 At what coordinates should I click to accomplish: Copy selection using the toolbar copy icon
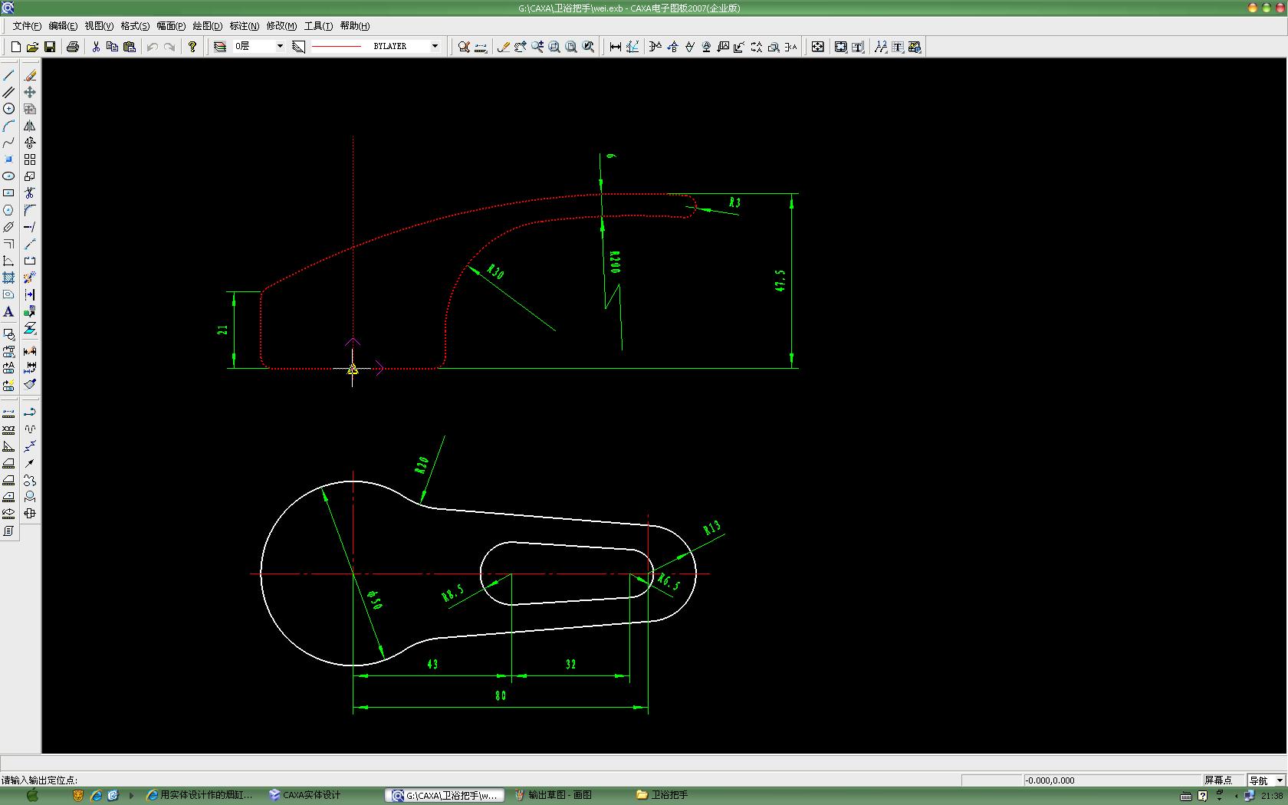coord(113,47)
